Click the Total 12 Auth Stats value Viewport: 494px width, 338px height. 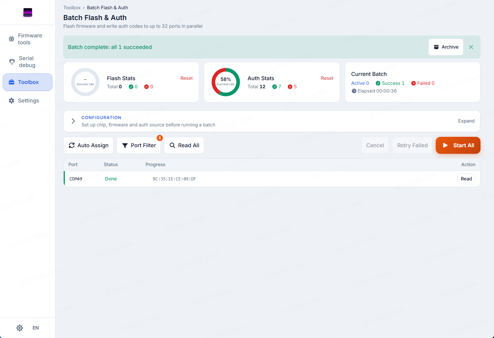[257, 87]
